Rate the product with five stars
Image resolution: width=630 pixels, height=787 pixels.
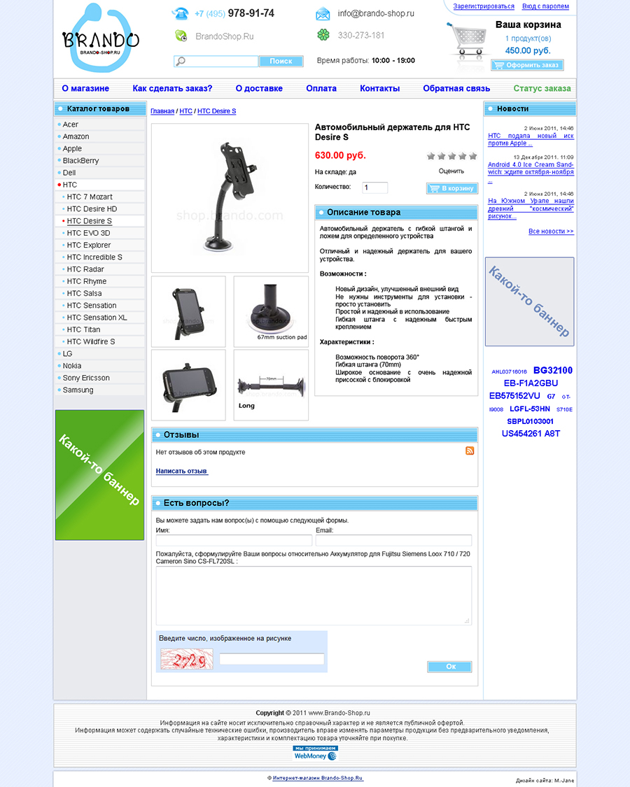472,156
